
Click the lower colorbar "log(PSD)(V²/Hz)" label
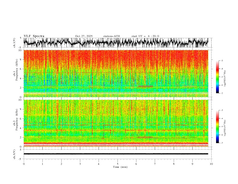[x=225, y=128]
